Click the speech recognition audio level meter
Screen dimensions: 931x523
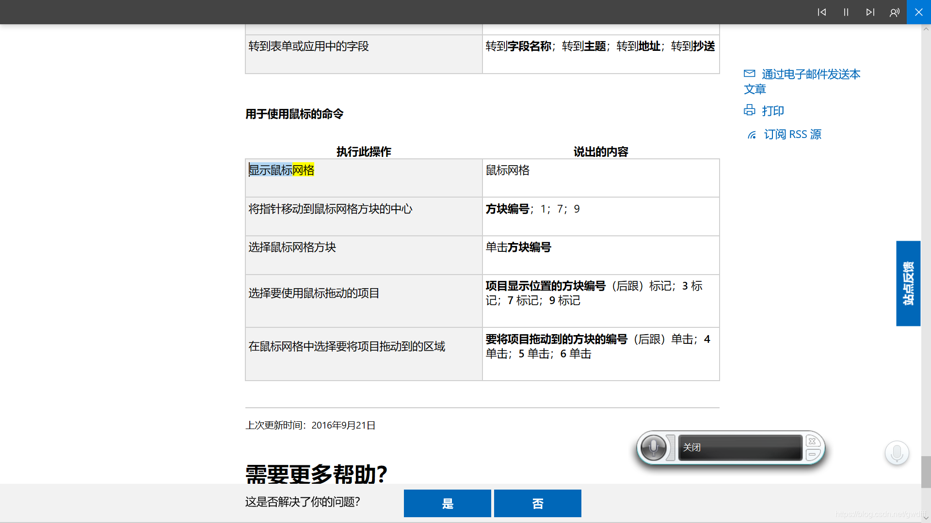click(x=671, y=447)
